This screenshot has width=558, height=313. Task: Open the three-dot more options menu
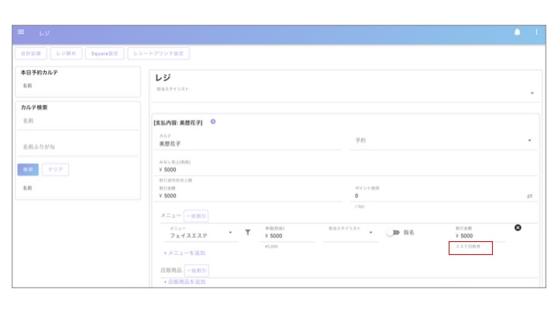click(536, 32)
